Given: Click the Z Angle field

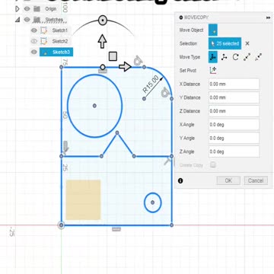Looking at the screenshot, I should tap(234, 151).
